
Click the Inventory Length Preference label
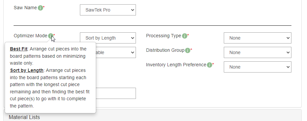[x=176, y=65]
